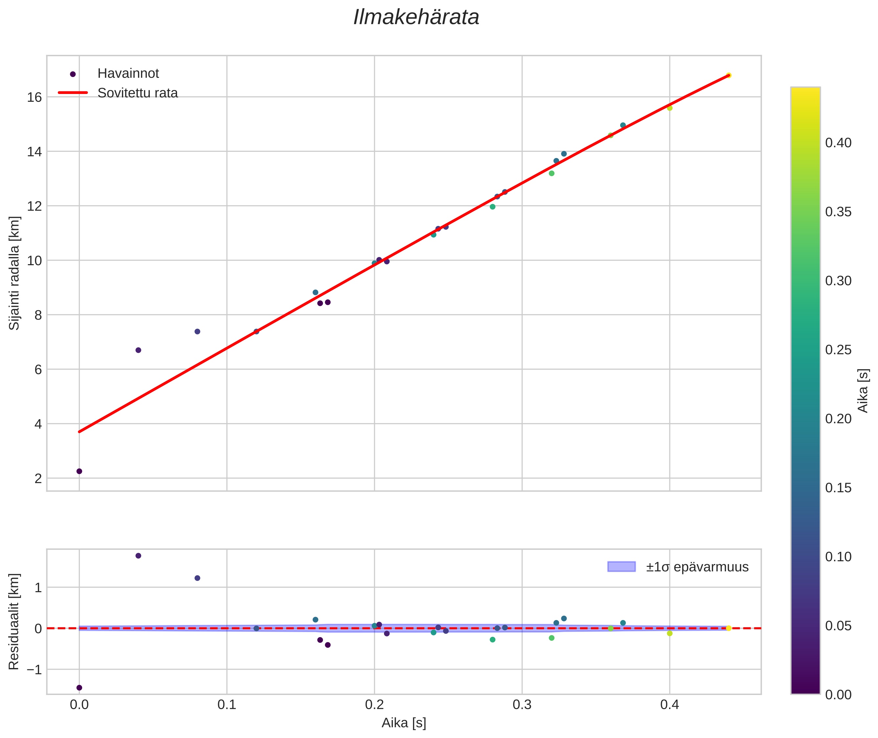The width and height of the screenshot is (878, 738).
Task: Click the colorbar at 0.25 level
Action: click(805, 349)
